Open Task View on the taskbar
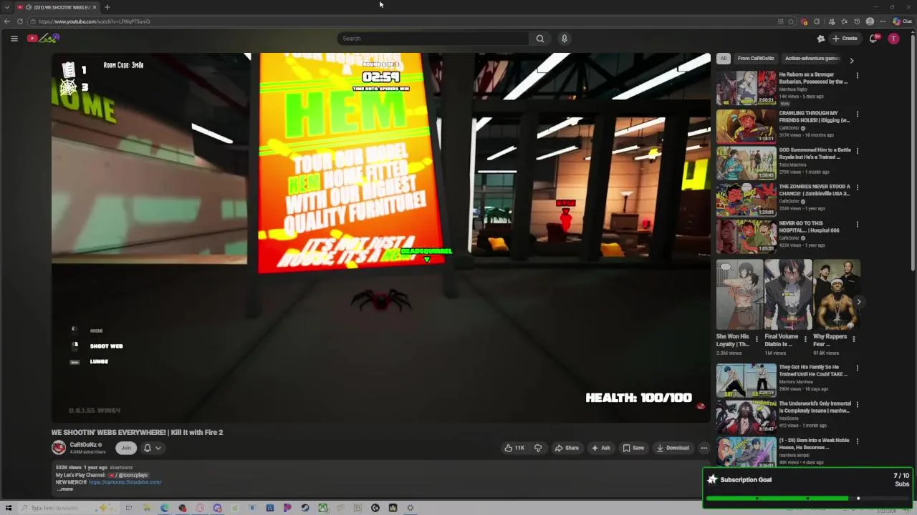The image size is (917, 515). [x=129, y=508]
